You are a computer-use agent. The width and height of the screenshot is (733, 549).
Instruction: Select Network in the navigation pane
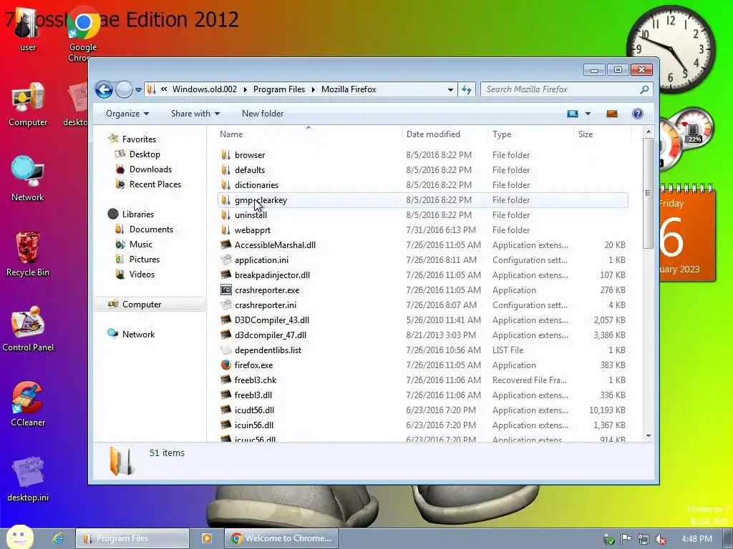tap(138, 335)
